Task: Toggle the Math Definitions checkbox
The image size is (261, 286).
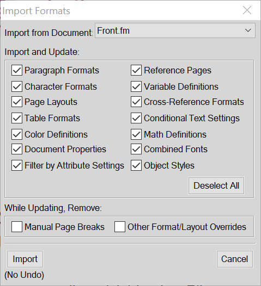Action: tap(136, 134)
